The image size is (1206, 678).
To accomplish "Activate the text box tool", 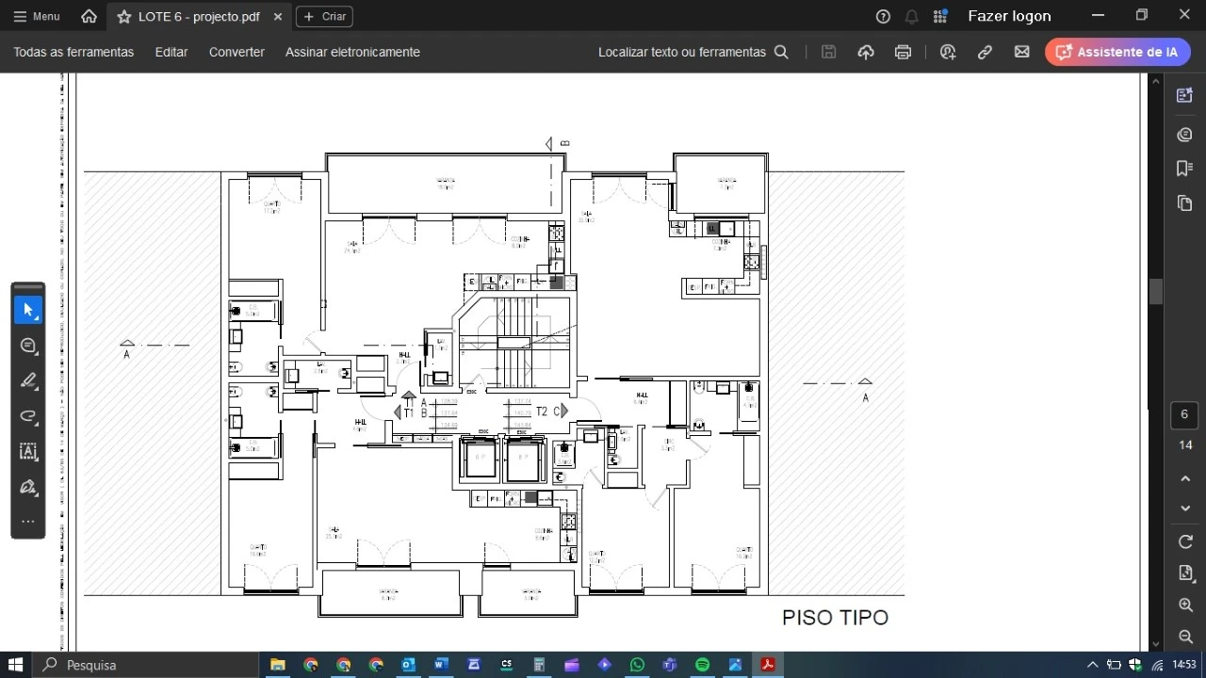I will [x=28, y=451].
